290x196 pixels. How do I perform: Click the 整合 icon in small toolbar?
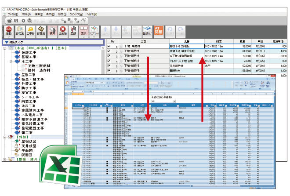[x=70, y=21]
